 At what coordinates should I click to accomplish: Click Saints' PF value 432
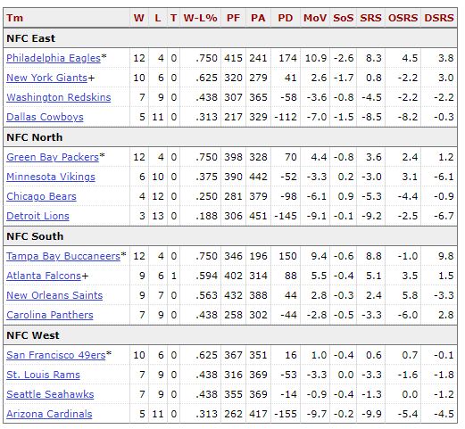coord(233,295)
